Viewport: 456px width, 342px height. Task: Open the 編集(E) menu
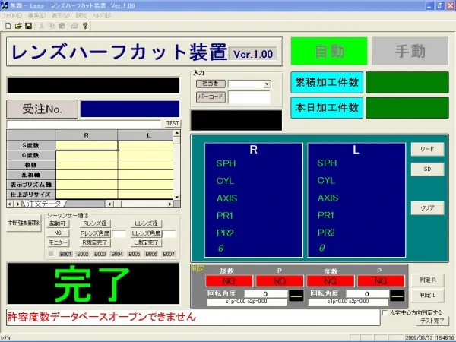(x=36, y=15)
